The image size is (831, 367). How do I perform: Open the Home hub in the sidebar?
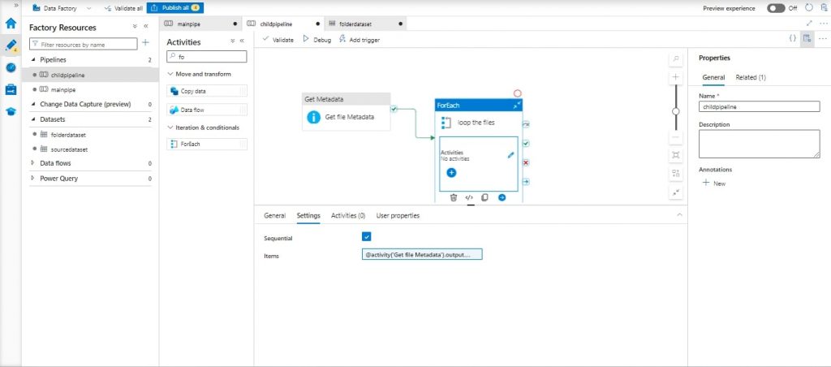coord(11,23)
